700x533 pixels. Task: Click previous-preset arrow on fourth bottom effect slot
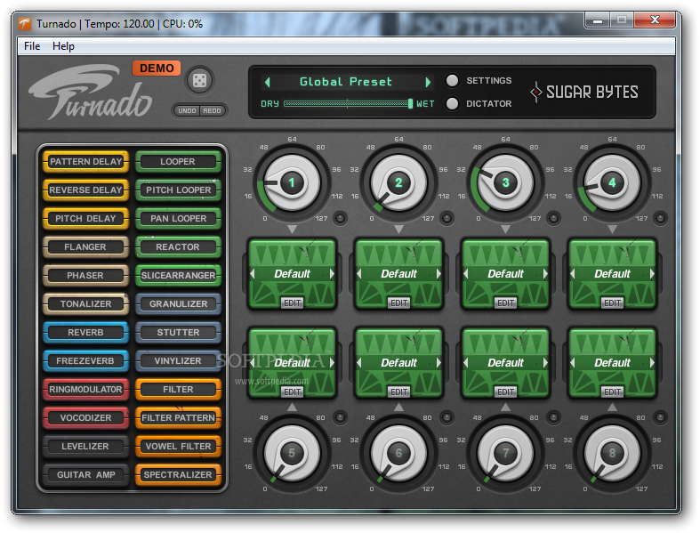pos(572,362)
